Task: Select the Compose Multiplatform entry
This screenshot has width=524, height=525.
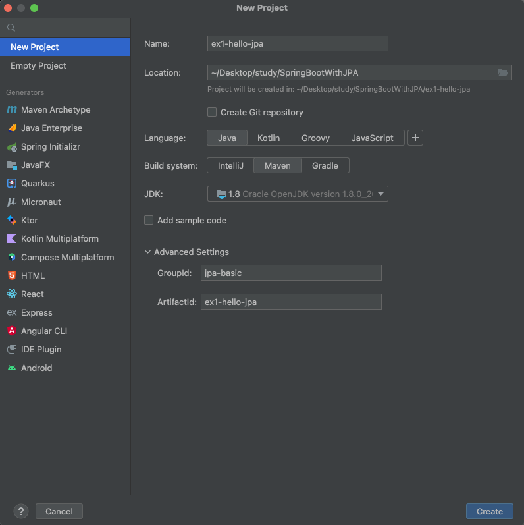Action: coord(65,257)
